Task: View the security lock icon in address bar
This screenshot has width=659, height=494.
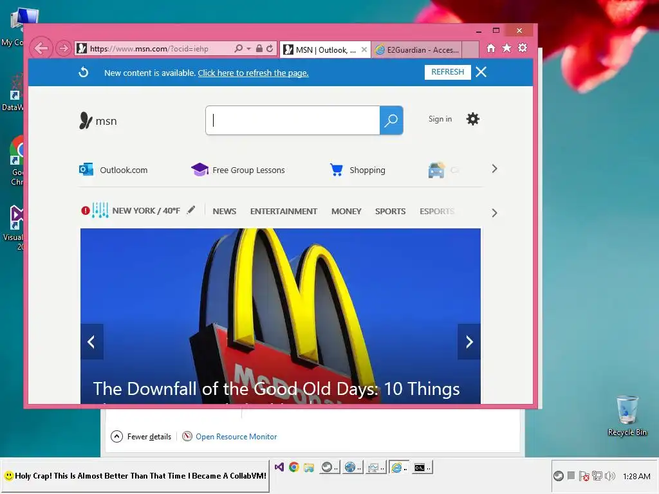Action: pyautogui.click(x=259, y=48)
